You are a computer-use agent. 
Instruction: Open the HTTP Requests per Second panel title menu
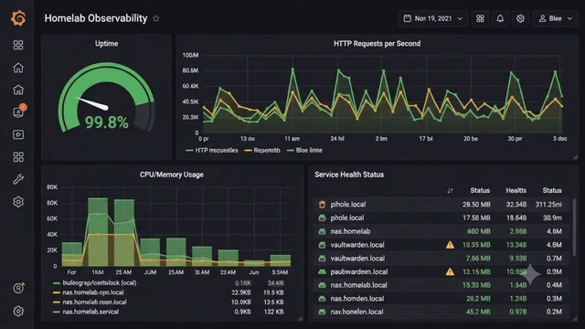(377, 44)
